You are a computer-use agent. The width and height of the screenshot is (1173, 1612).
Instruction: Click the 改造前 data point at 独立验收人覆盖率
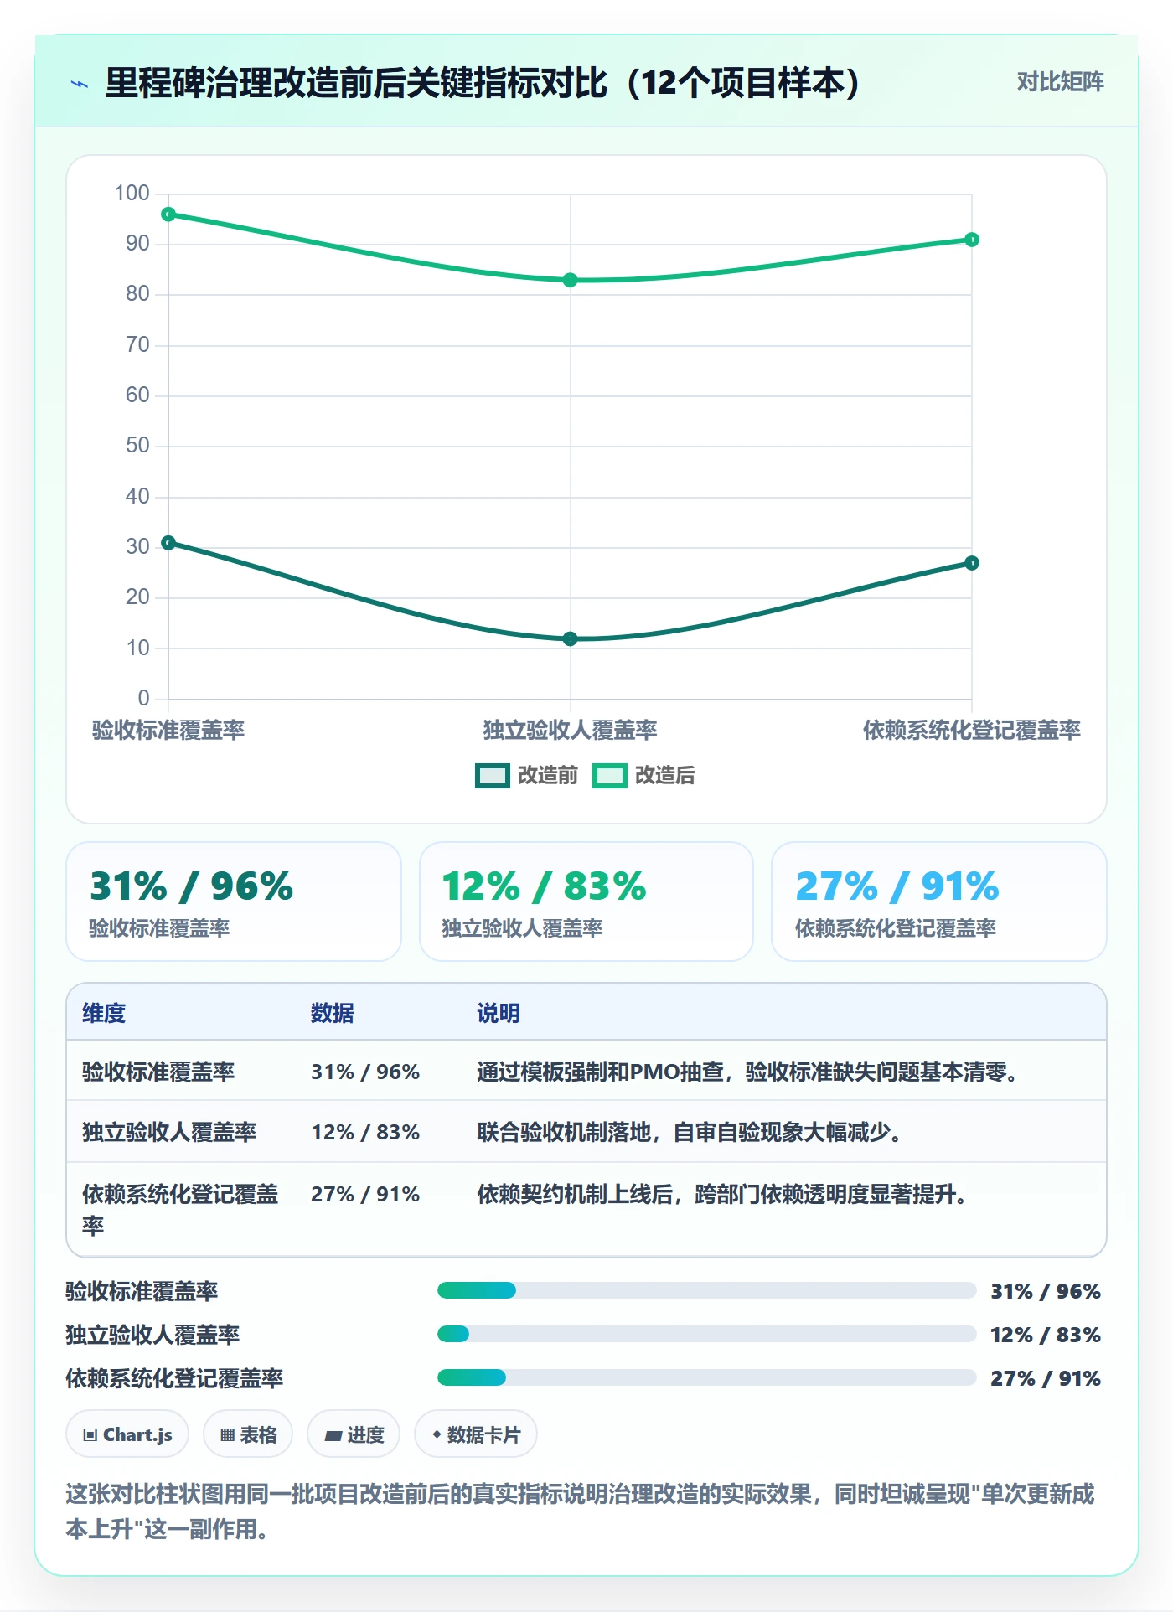pos(571,638)
